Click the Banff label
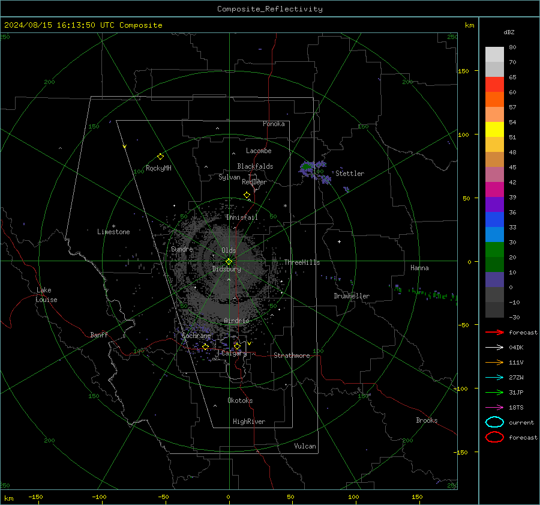The height and width of the screenshot is (505, 540). (99, 334)
